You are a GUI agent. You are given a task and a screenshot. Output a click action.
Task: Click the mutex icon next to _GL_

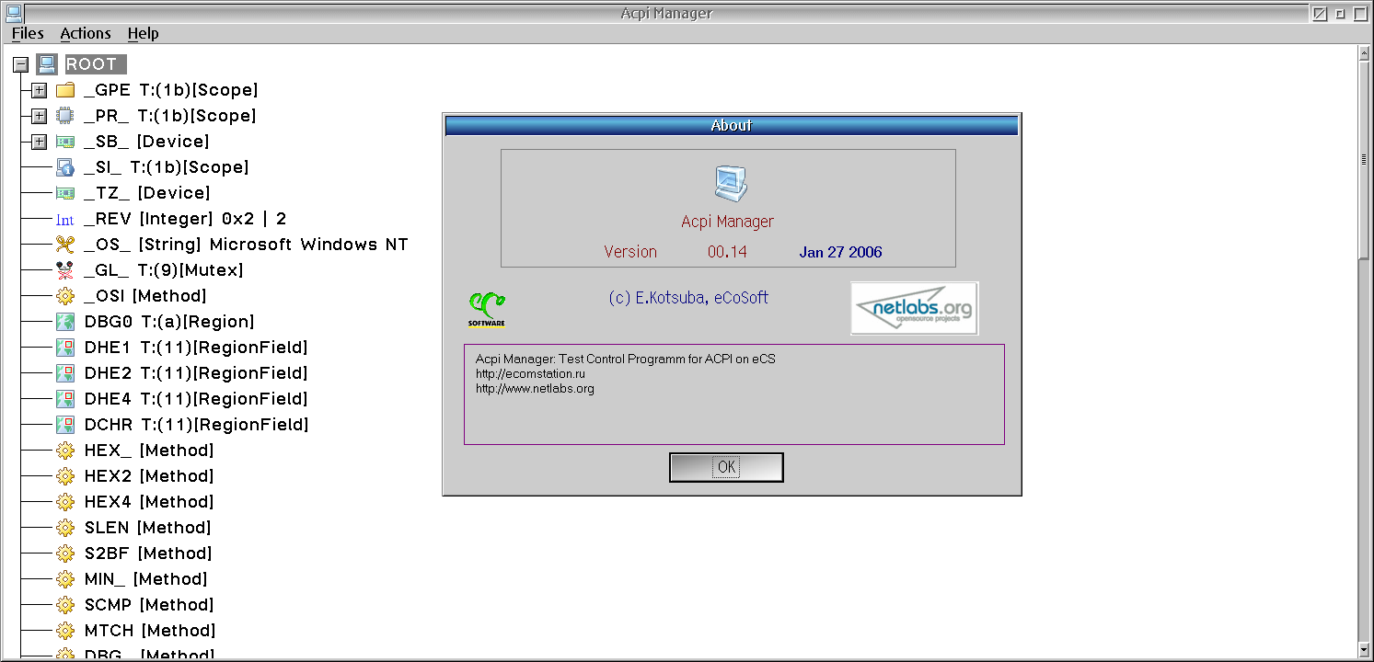click(x=64, y=270)
